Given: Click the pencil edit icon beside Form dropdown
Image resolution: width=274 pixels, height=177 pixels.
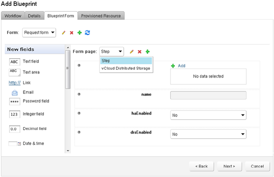Looking at the screenshot, I should pyautogui.click(x=64, y=33).
